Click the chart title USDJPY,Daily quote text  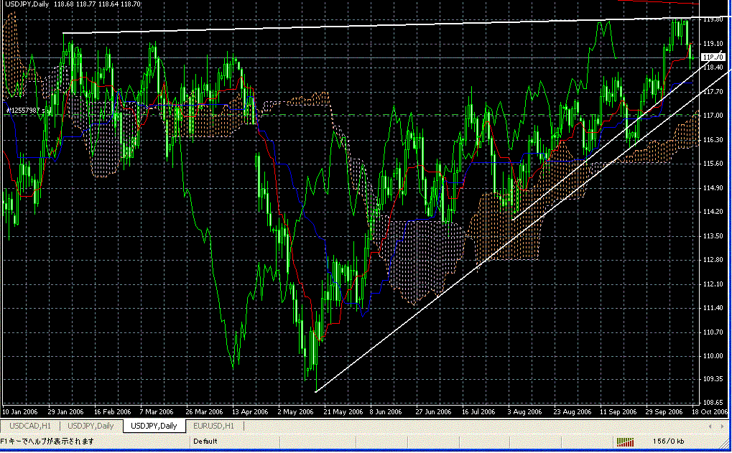[x=73, y=4]
